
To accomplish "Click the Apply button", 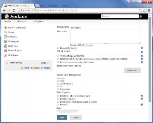I will (x=76, y=118).
